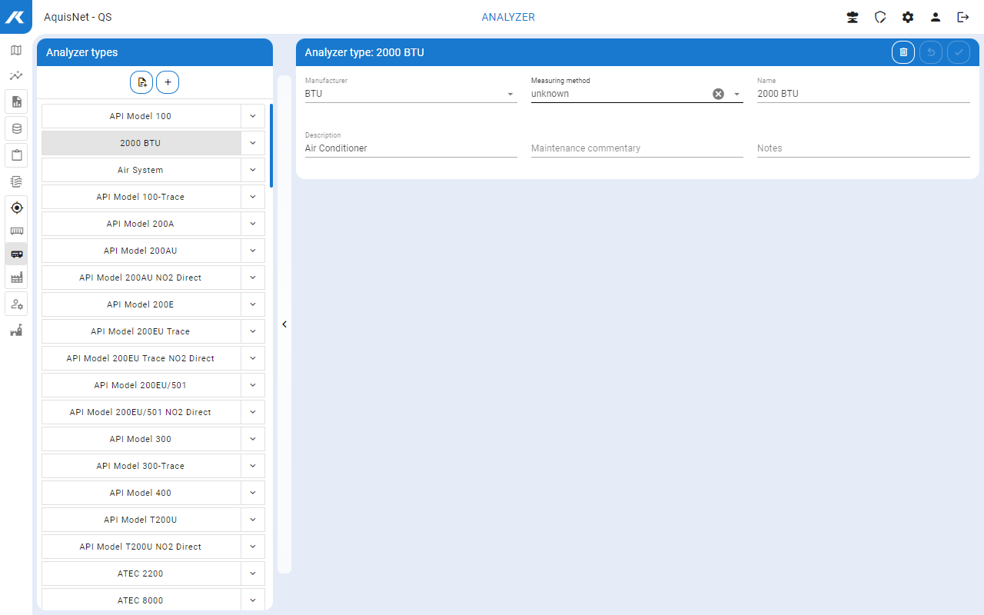Open the report document sidebar icon

click(16, 101)
